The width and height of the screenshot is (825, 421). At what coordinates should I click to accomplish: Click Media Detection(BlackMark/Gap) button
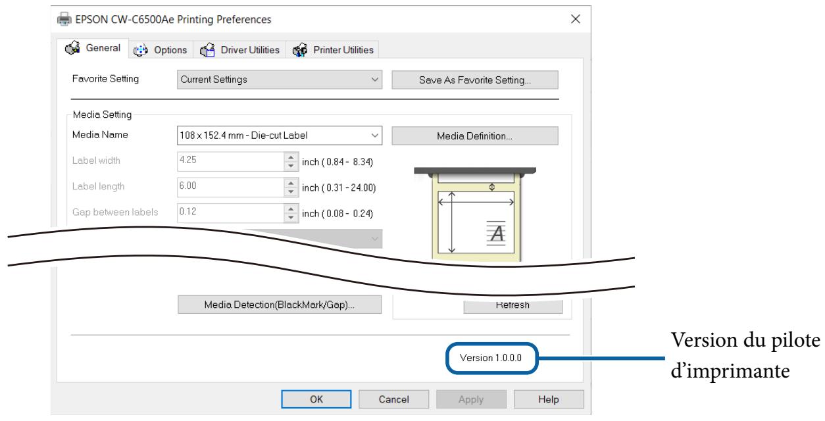point(280,305)
